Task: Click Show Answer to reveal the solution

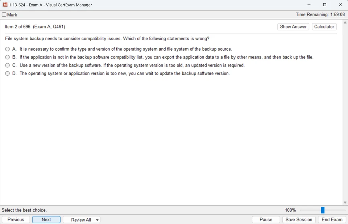Action: pyautogui.click(x=293, y=26)
